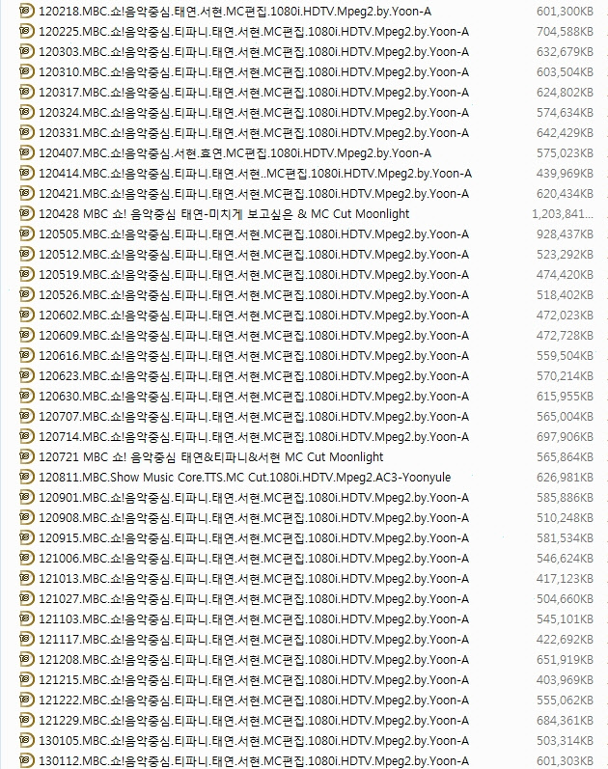Click the file name 120811.MBC.Show Music Core.TTS

pos(244,478)
